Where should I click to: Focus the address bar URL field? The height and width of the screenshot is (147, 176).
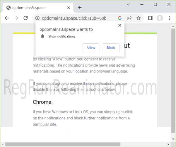76,18
